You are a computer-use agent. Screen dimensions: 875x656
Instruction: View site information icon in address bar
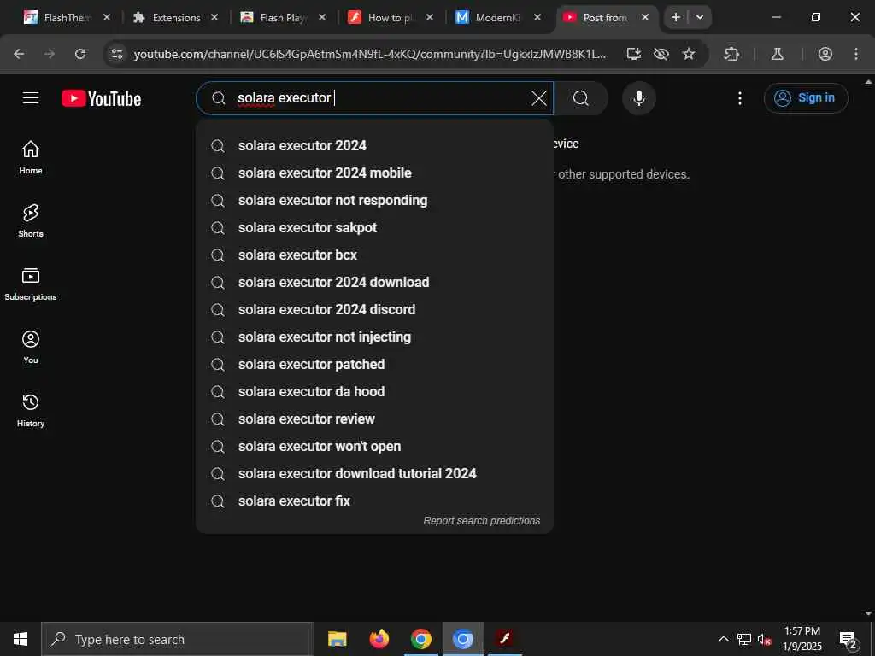click(116, 54)
